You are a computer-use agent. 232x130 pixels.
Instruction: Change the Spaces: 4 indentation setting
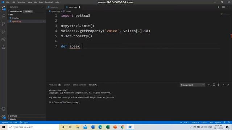pos(195,122)
